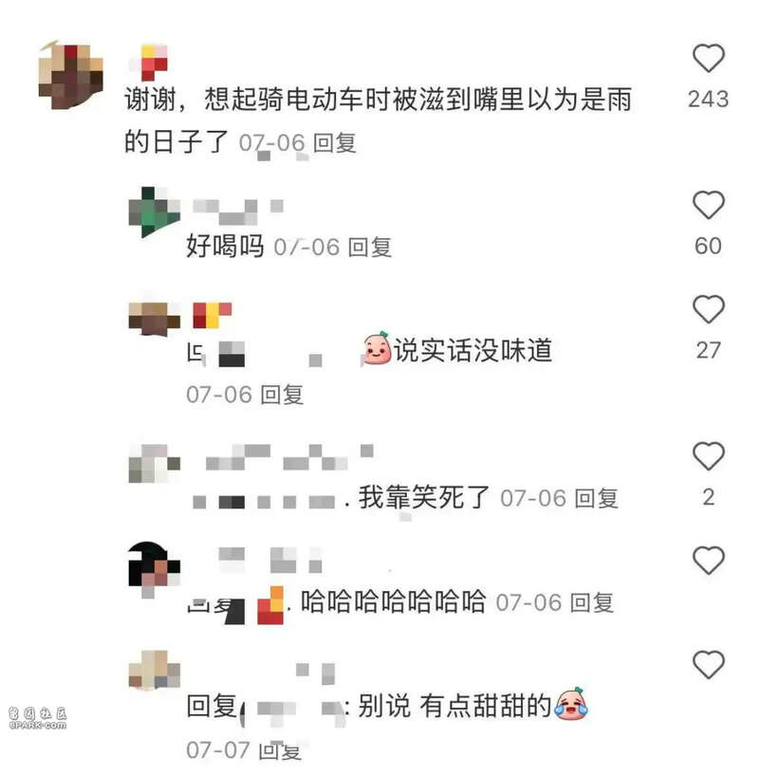Like the comment with 243 likes
Viewport: 759px width, 776px height.
709,59
